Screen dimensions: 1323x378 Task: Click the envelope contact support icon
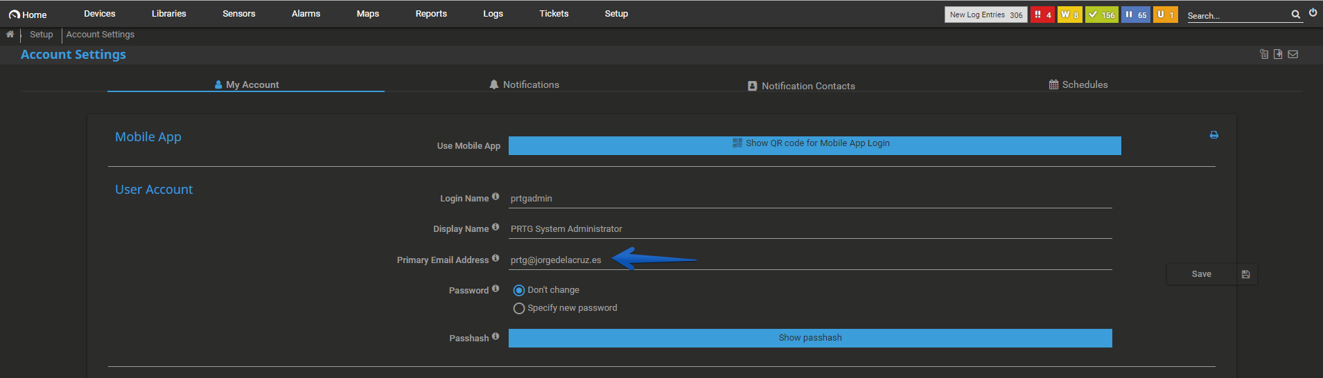(1293, 54)
